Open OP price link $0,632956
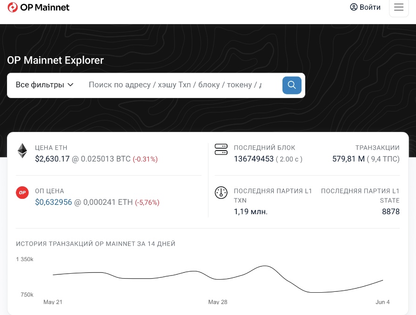 pos(54,202)
